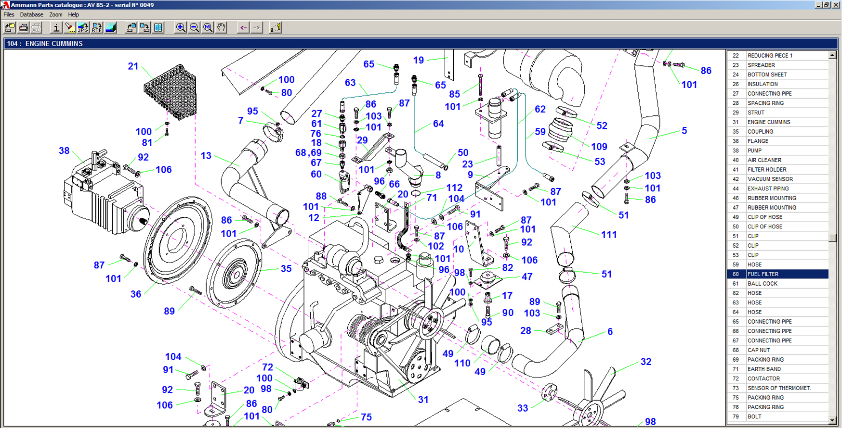Click the Print icon in toolbar
842x428 pixels.
pos(23,27)
